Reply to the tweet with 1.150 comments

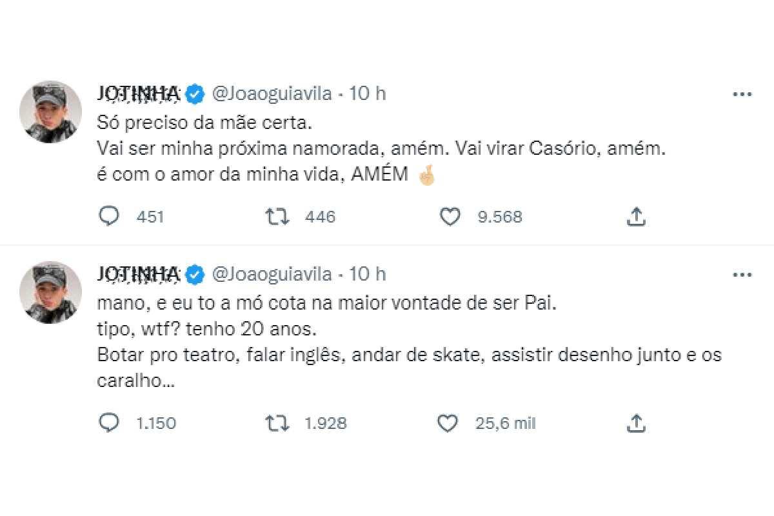coord(109,423)
